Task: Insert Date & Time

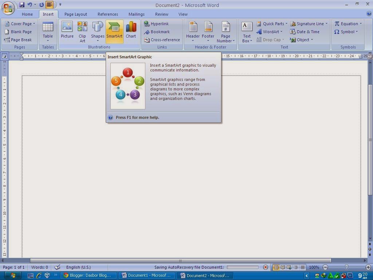Action: coord(305,32)
